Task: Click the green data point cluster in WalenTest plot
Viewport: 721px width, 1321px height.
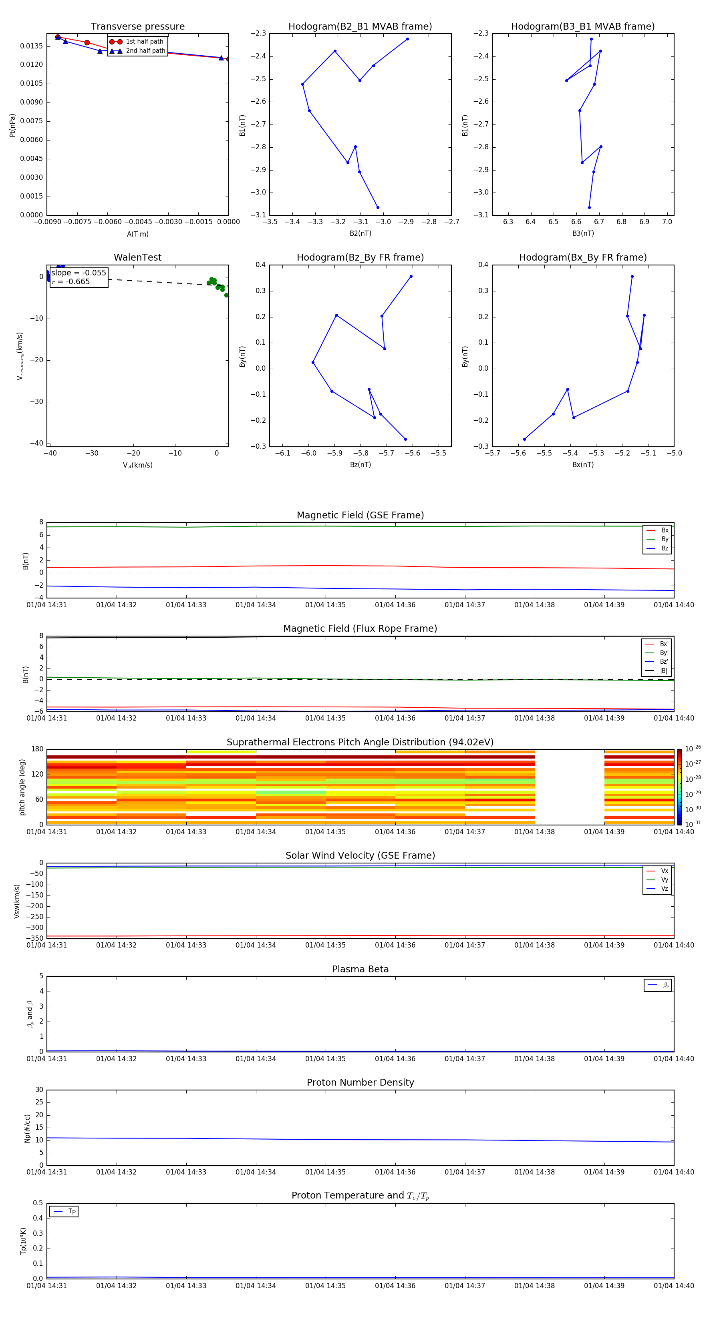Action: click(x=216, y=285)
